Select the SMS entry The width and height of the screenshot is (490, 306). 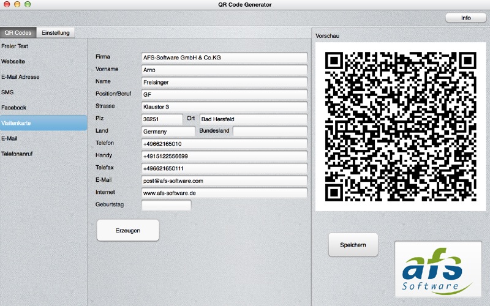[x=7, y=92]
